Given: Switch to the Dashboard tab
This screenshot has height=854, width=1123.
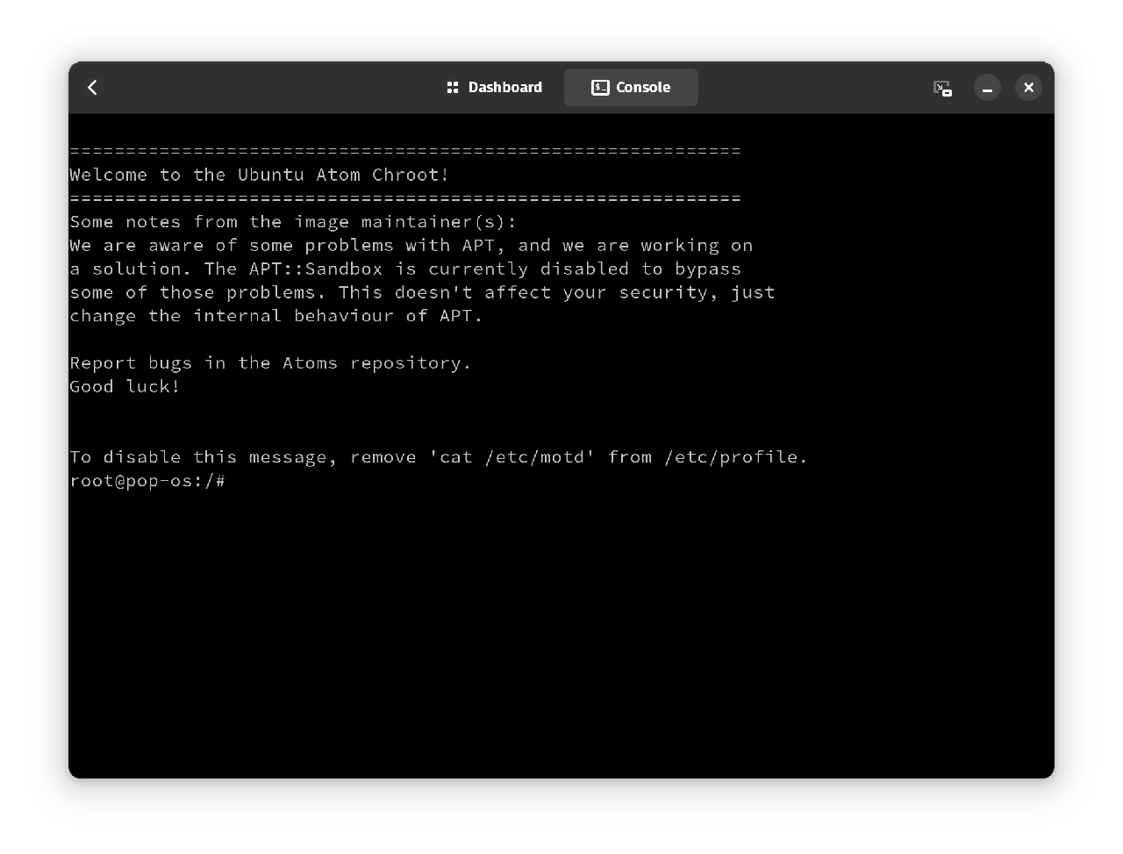Looking at the screenshot, I should click(x=504, y=87).
